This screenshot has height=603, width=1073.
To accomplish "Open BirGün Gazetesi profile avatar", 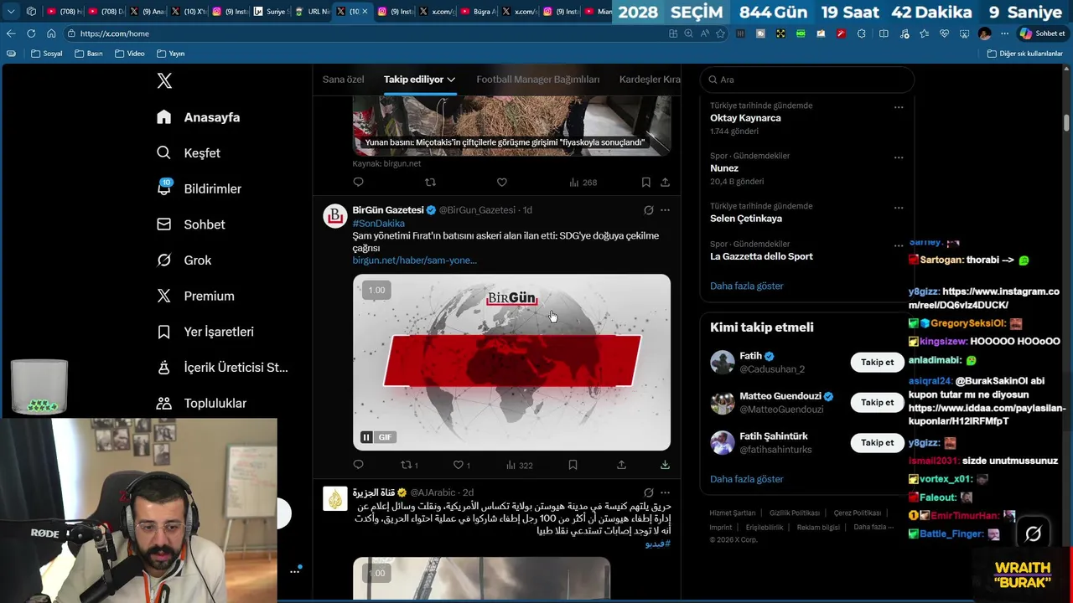I will pos(335,216).
